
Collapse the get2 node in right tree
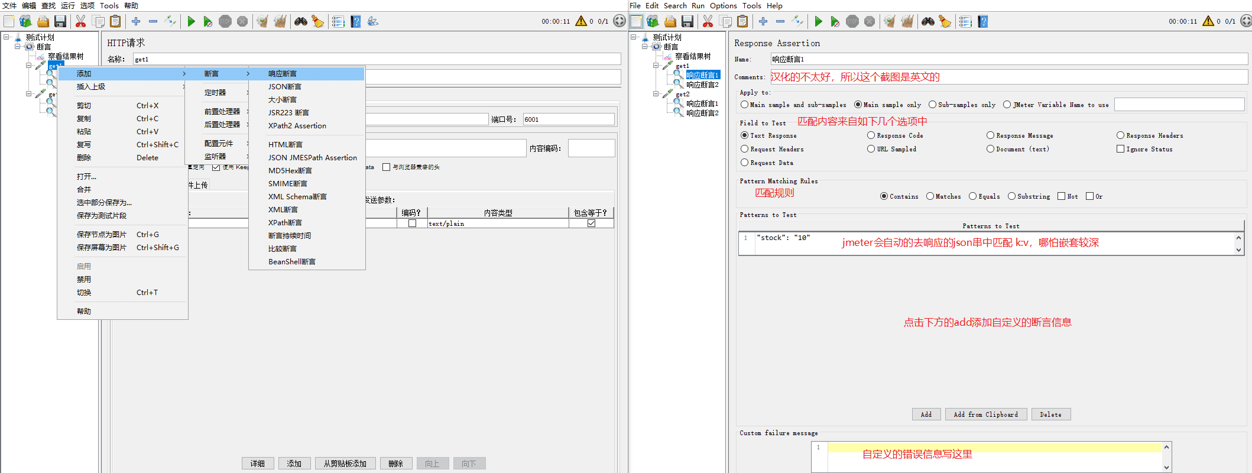(x=656, y=94)
